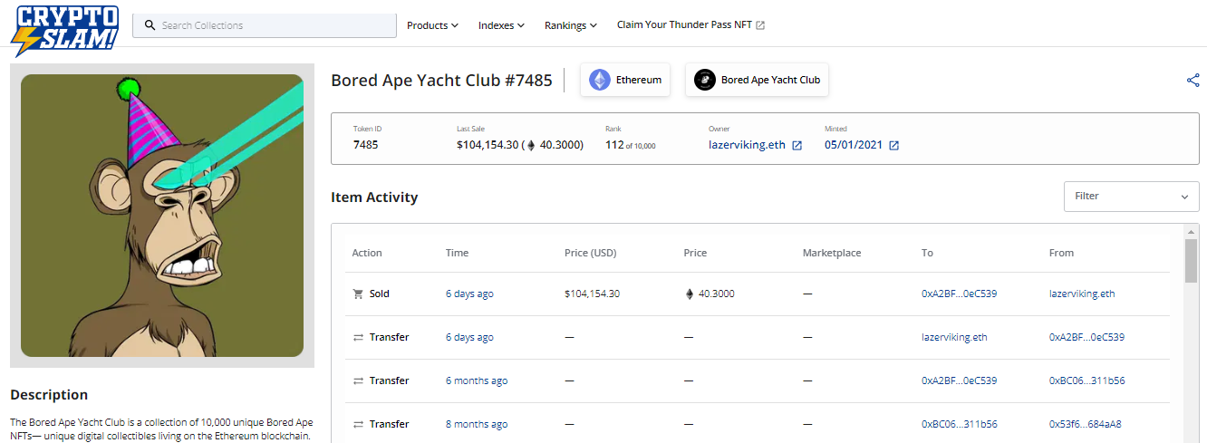Click Ethereum symbol in Last Sale value
Image resolution: width=1207 pixels, height=443 pixels.
[x=531, y=145]
